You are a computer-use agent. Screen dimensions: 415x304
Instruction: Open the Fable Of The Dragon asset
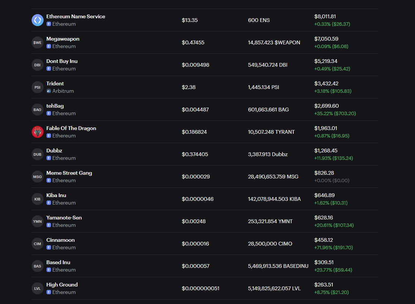205,132
